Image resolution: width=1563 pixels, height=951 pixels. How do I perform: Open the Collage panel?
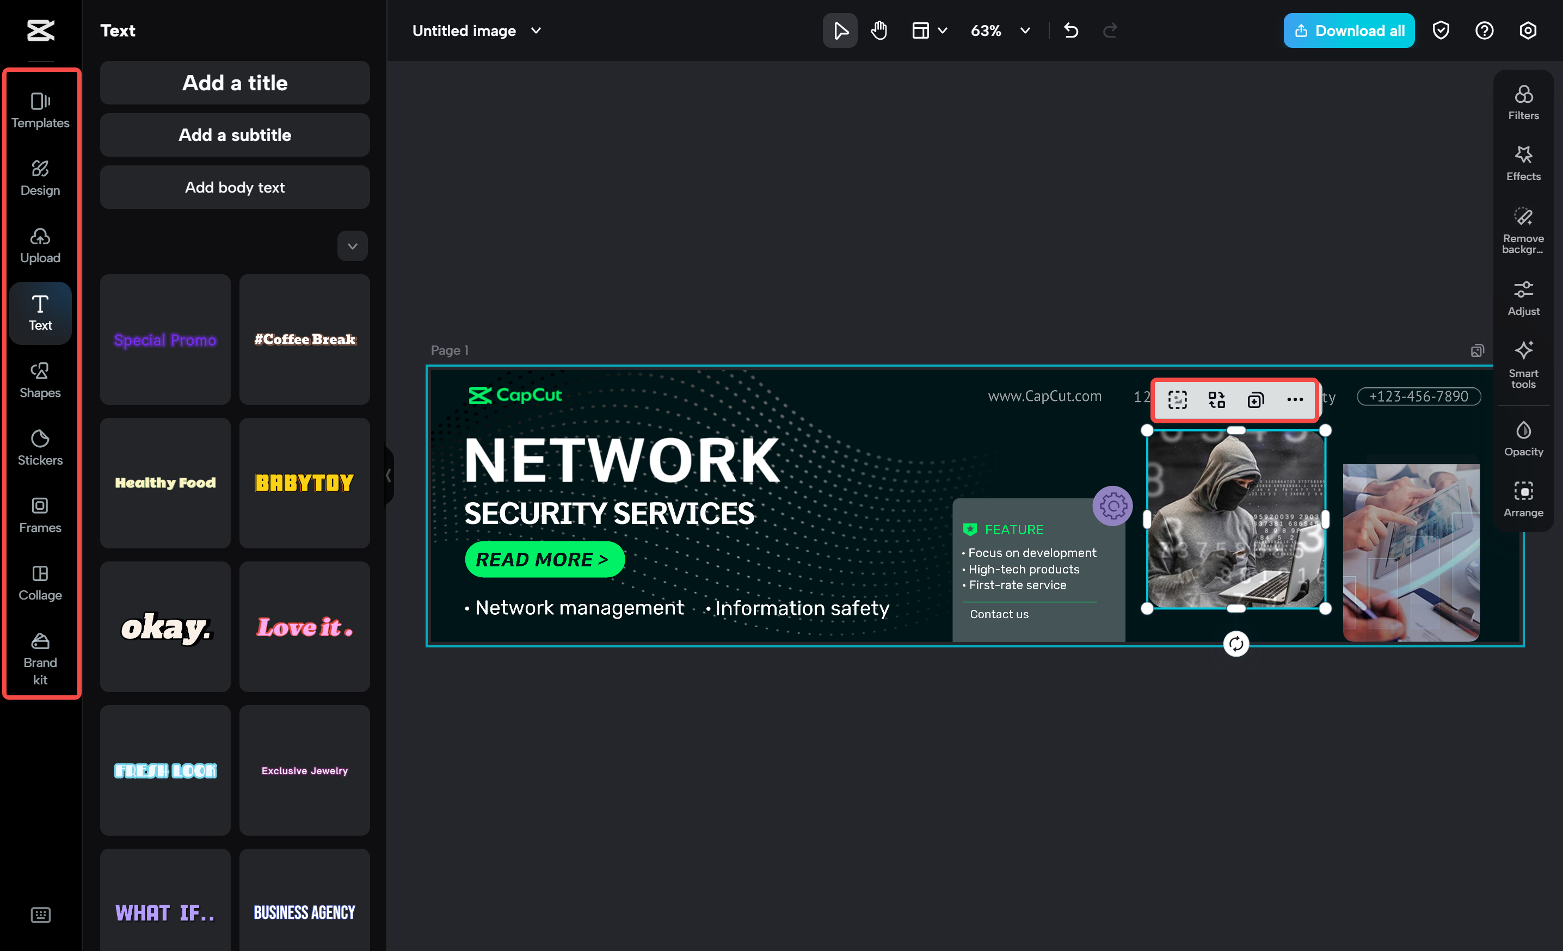coord(40,582)
